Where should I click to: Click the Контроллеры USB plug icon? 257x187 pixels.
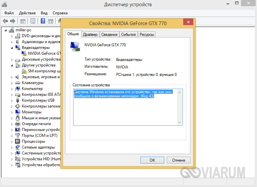[x=18, y=100]
